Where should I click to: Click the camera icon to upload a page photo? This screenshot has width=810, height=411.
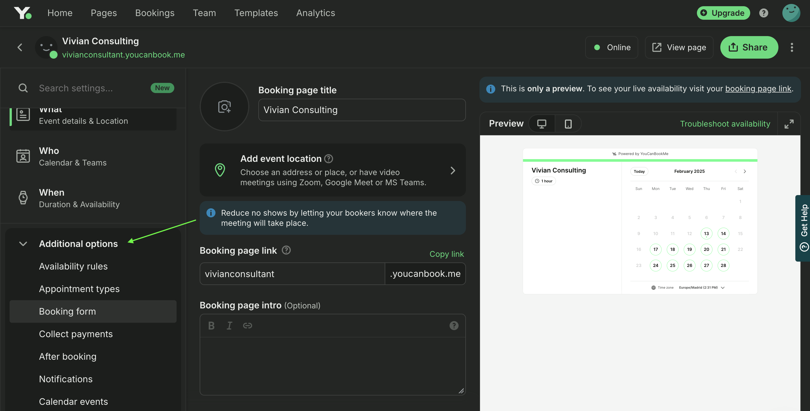224,107
